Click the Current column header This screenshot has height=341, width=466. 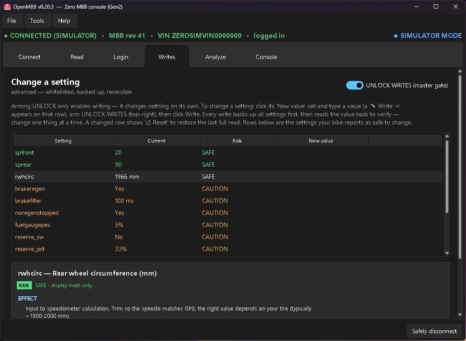point(157,141)
